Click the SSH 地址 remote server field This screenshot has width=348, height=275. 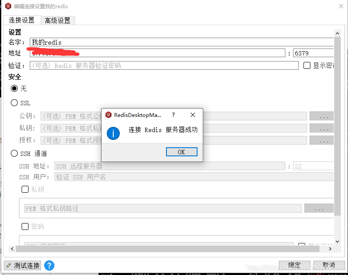click(170, 166)
